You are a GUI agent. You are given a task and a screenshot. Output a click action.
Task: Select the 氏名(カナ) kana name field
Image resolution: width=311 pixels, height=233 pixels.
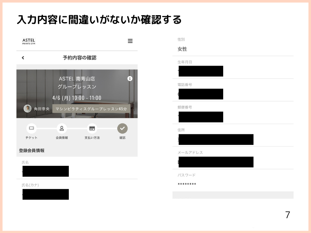tap(45, 194)
